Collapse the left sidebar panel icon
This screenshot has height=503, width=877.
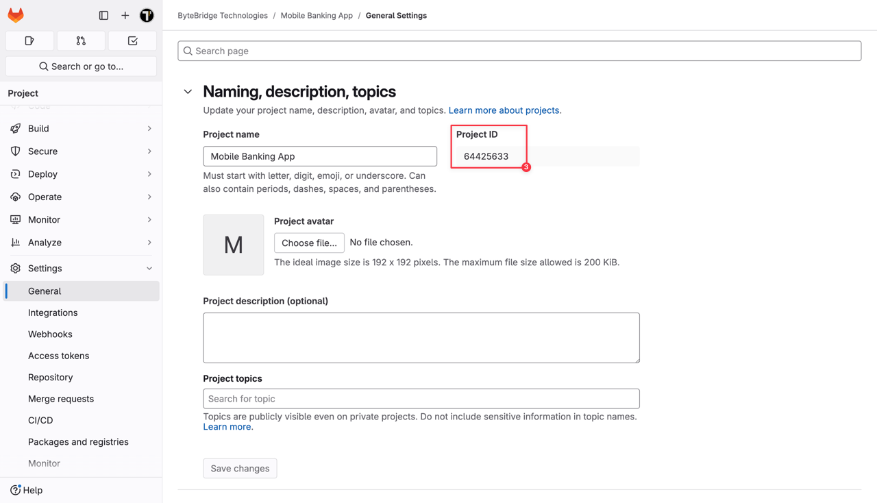(x=103, y=14)
